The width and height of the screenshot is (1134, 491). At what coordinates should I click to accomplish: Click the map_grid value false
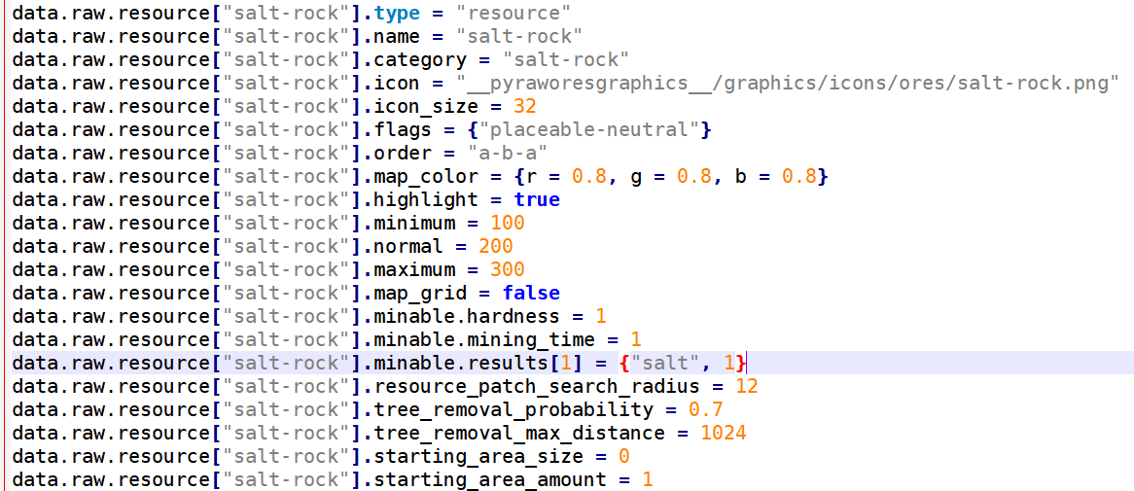(531, 294)
